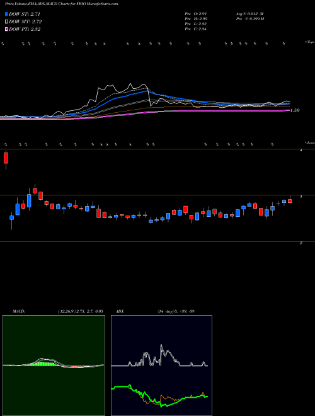Image resolution: width=315 pixels, height=416 pixels.
Task: Open the MACD green chart panel
Action: point(54,366)
